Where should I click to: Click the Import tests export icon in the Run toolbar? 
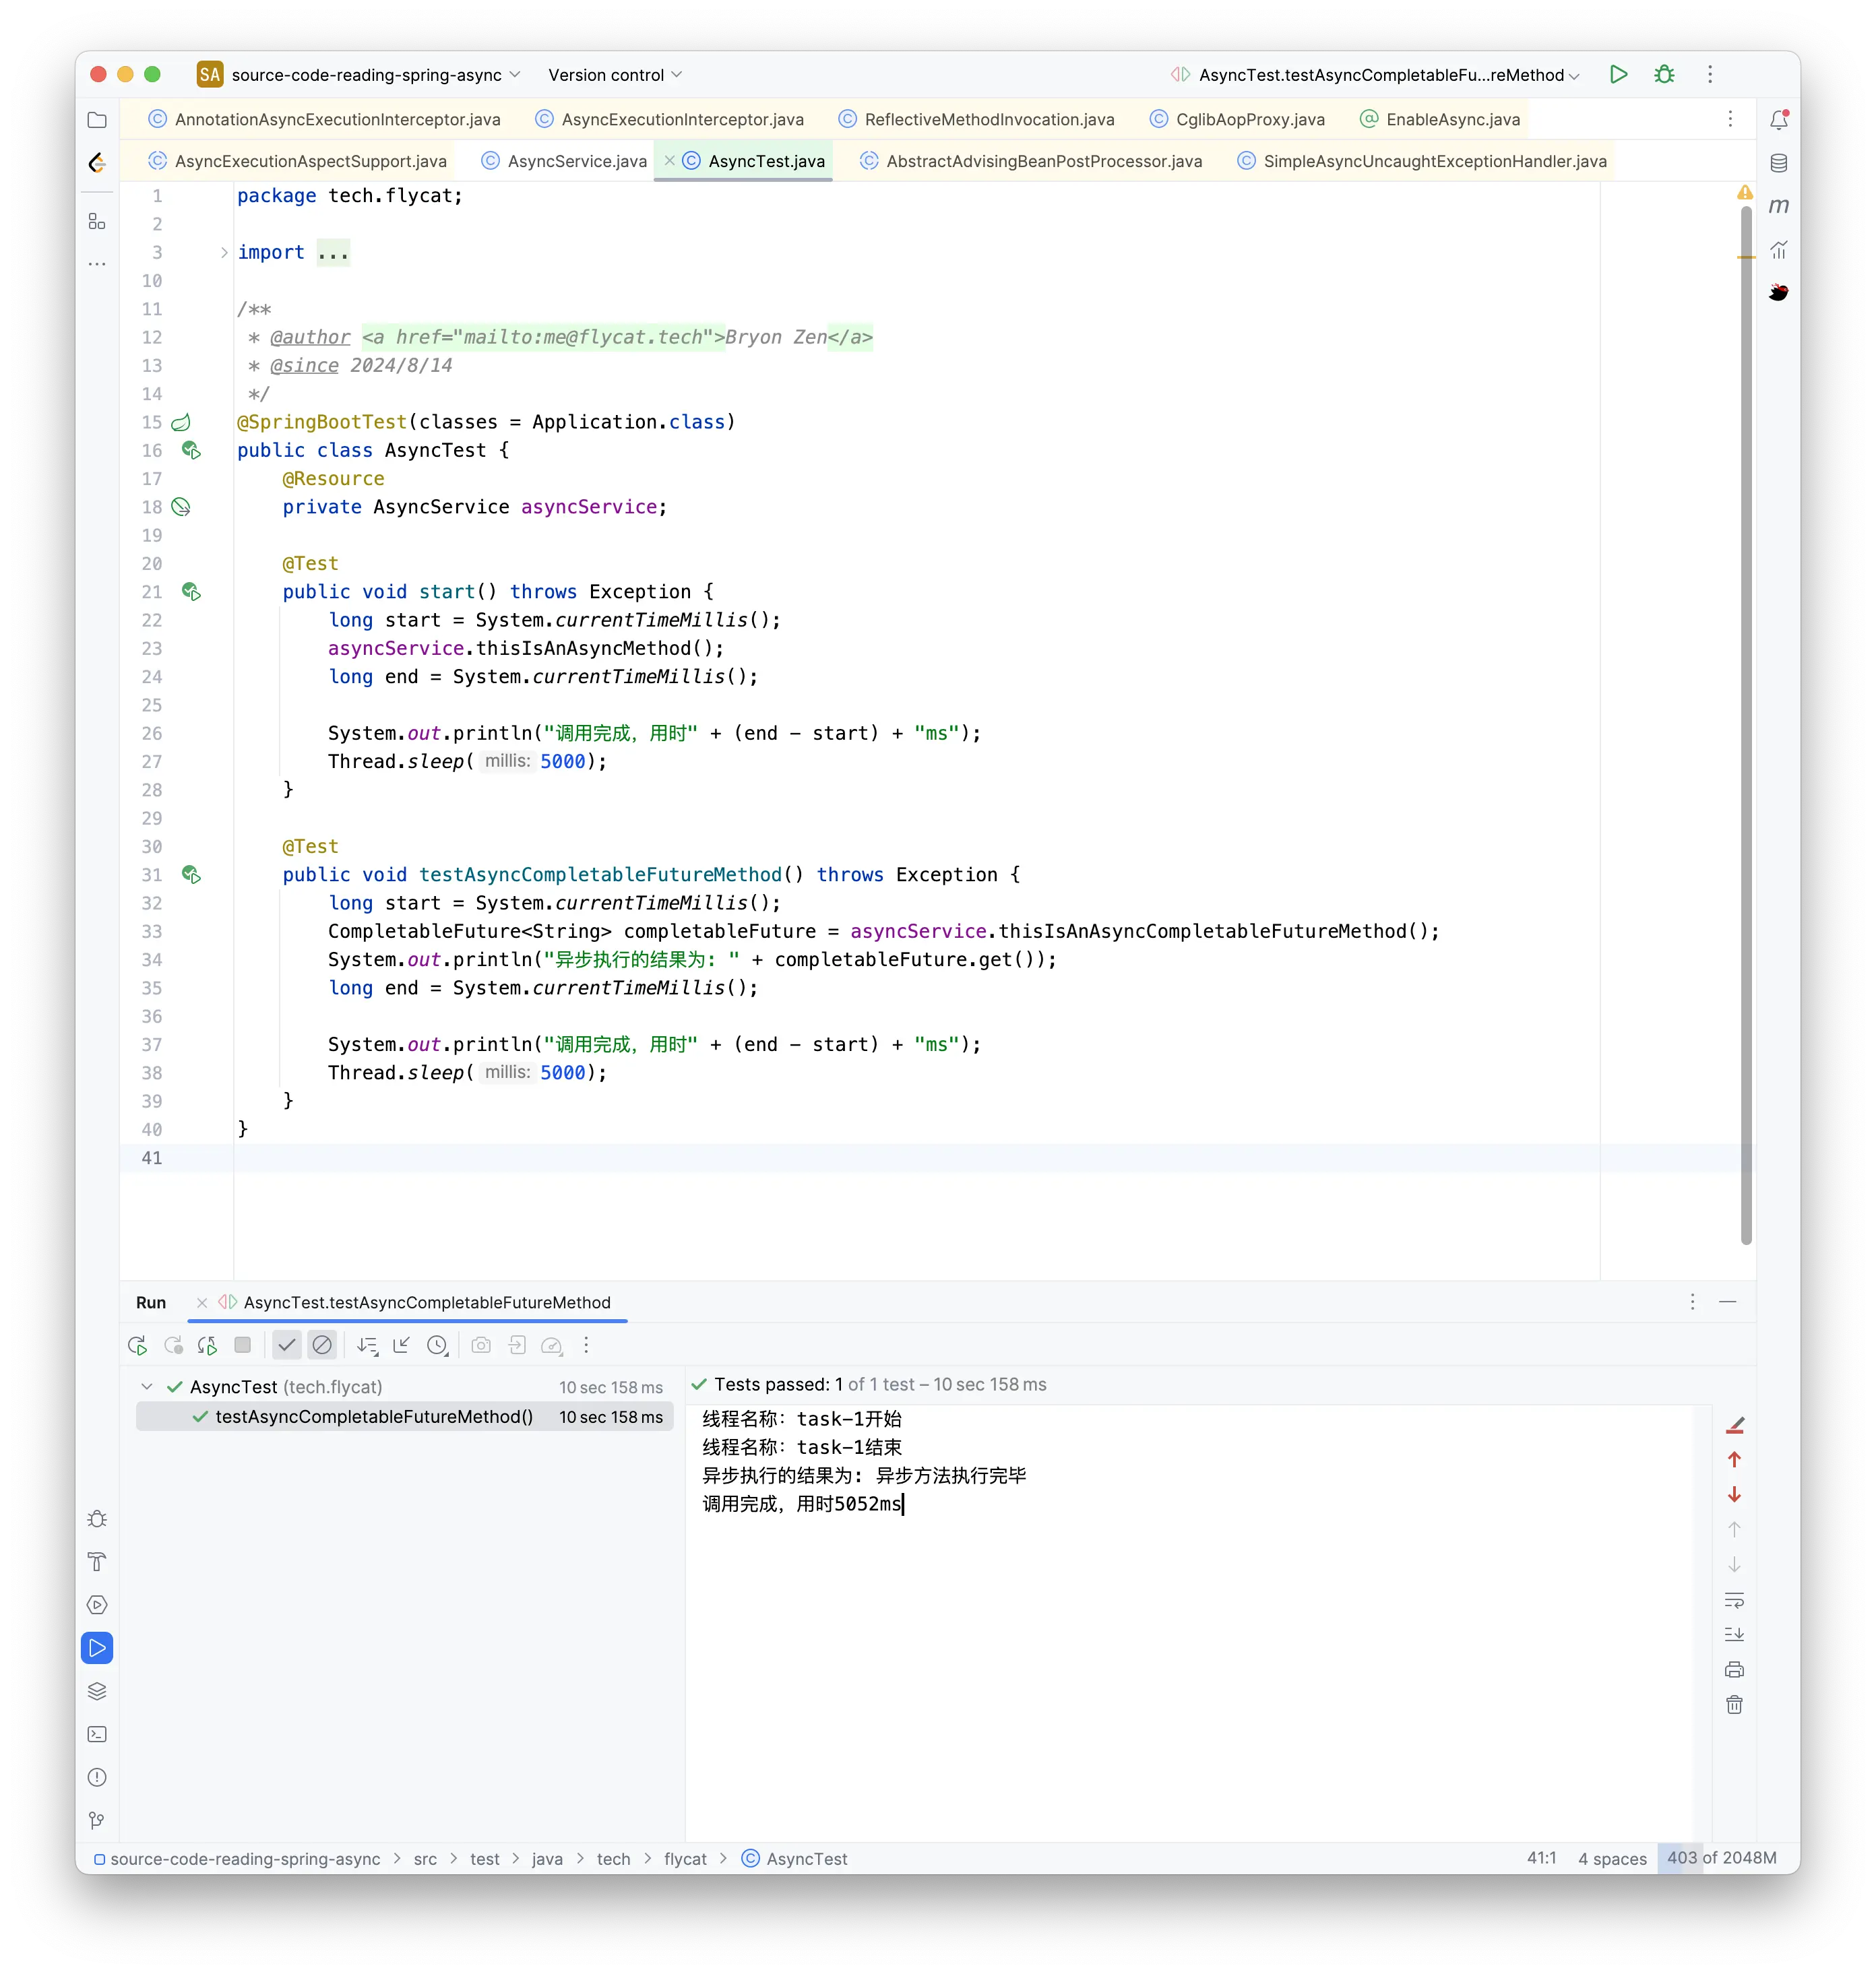tap(517, 1345)
